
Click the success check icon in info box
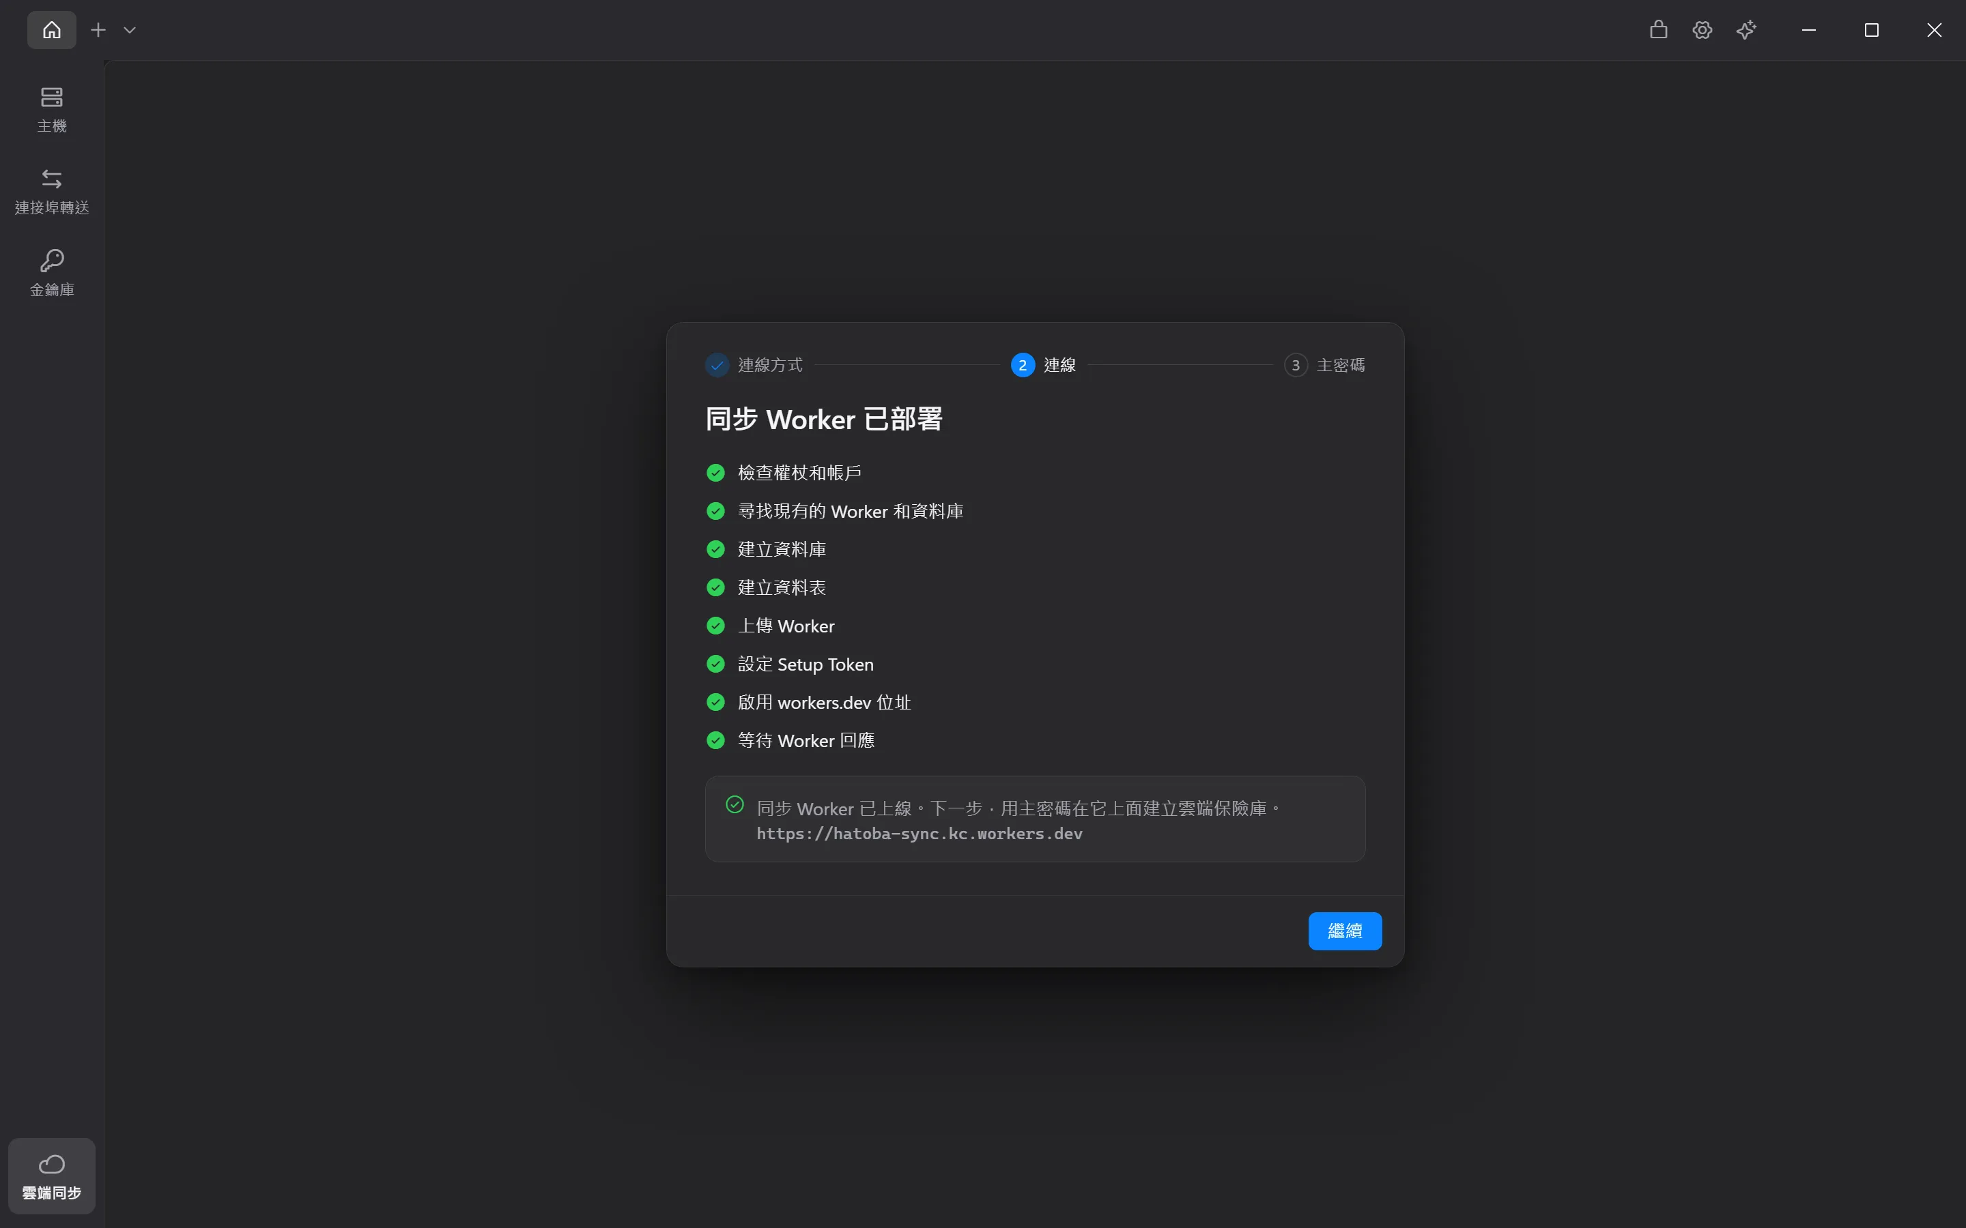pos(735,805)
